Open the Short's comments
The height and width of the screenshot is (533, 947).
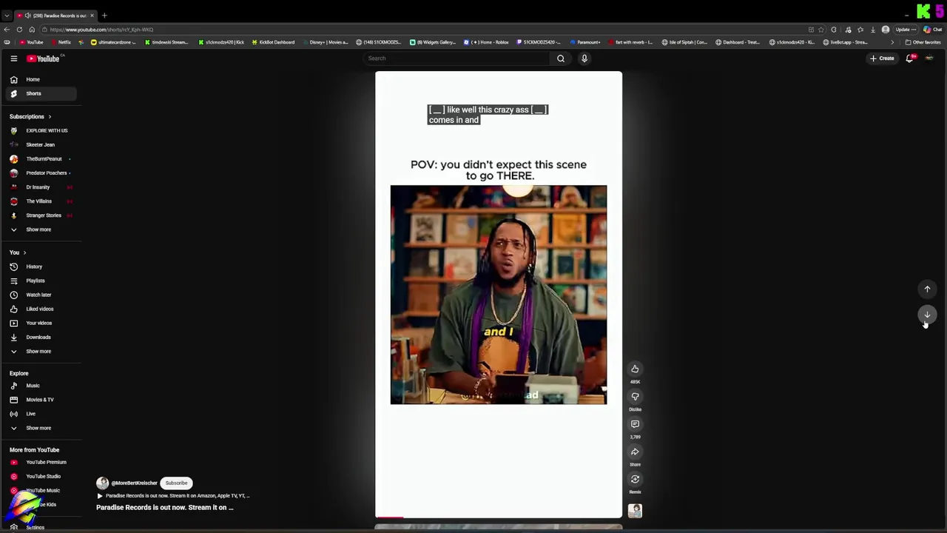point(635,424)
